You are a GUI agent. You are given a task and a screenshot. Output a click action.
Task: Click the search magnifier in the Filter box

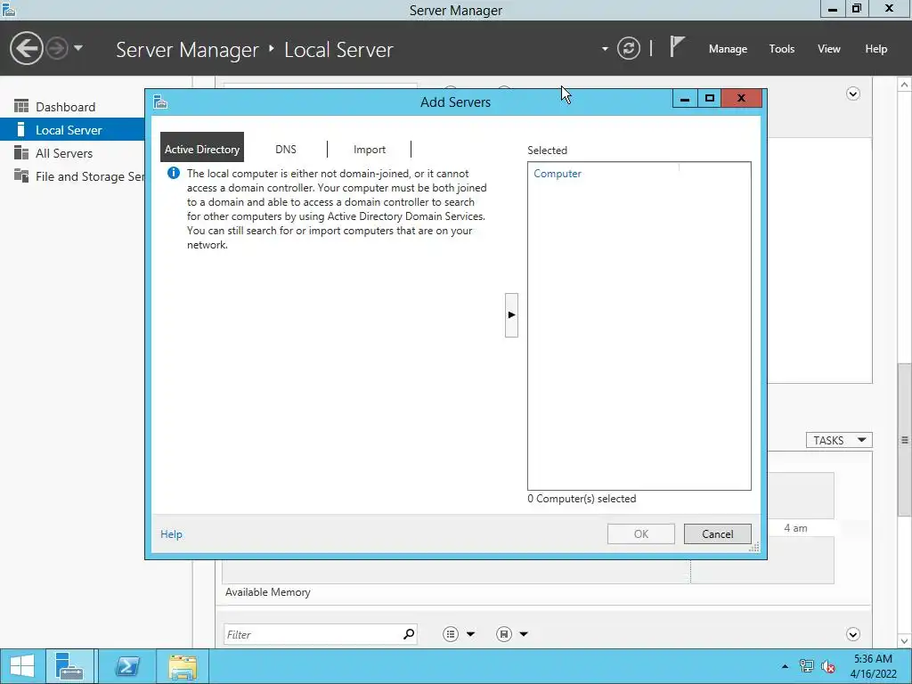click(x=409, y=634)
